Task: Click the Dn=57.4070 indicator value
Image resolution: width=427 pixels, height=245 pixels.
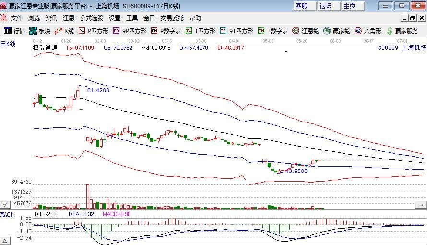Action: click(x=194, y=48)
